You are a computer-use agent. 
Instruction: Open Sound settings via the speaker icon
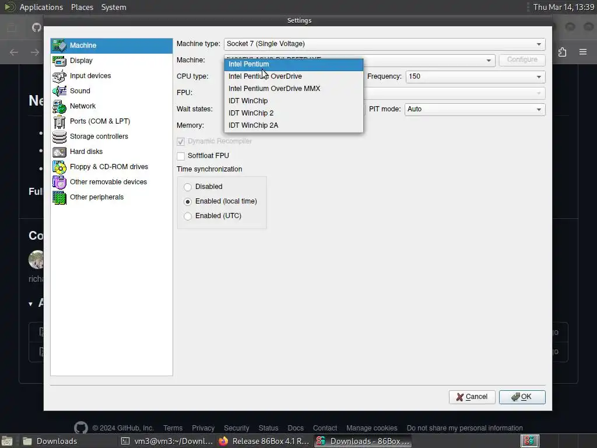pos(59,91)
